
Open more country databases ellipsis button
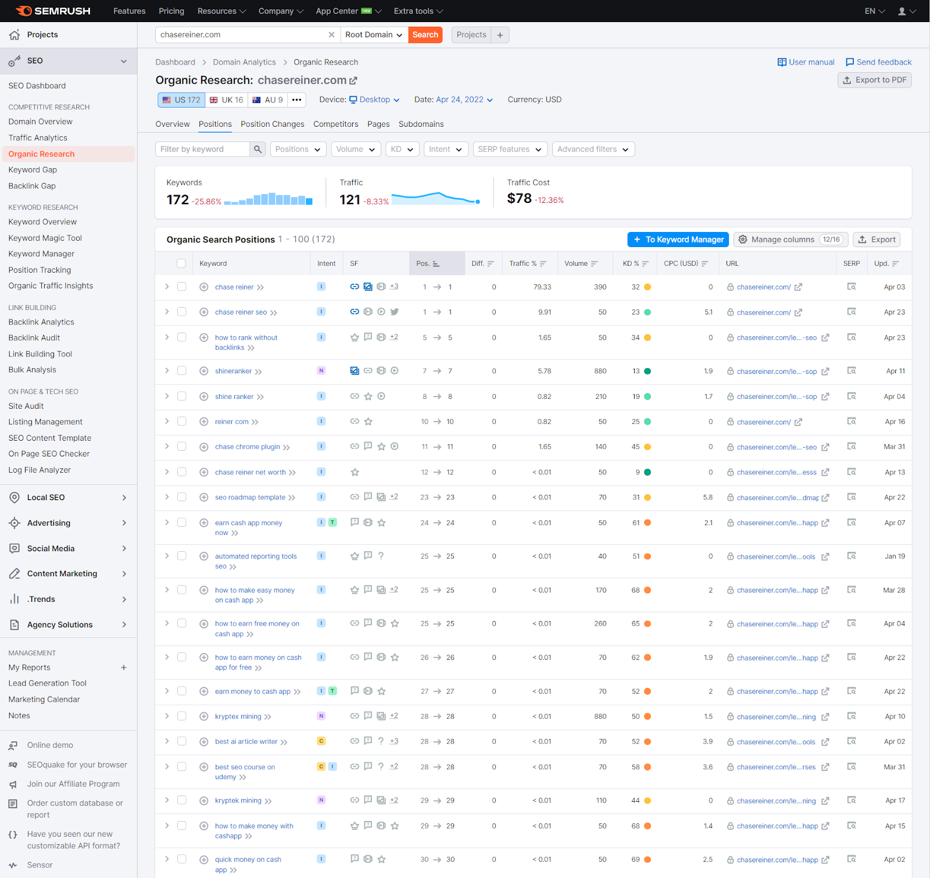point(296,100)
